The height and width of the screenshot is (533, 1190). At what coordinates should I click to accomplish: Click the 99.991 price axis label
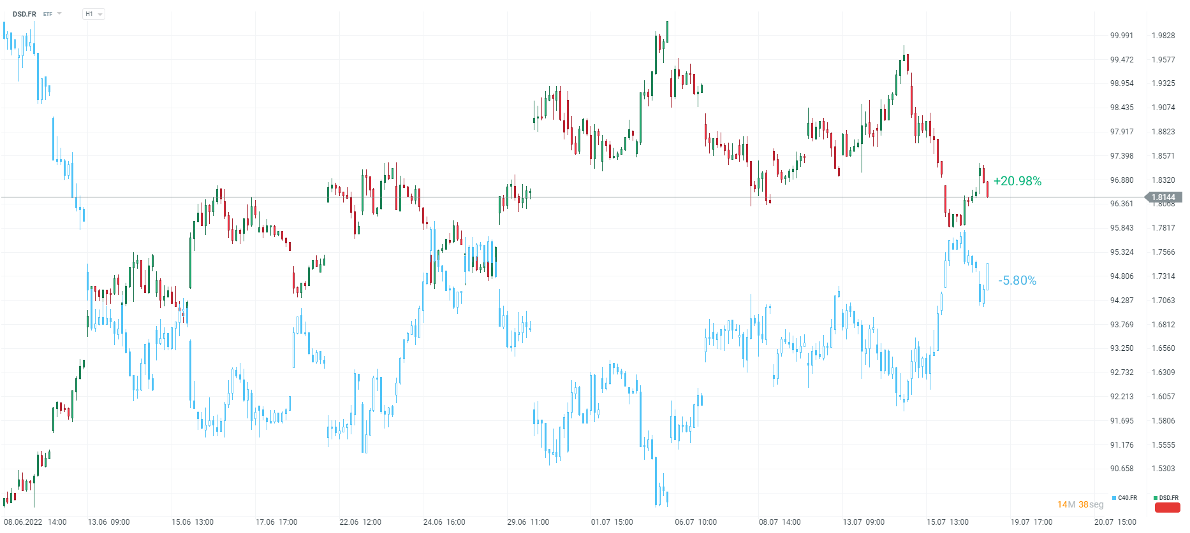1122,36
